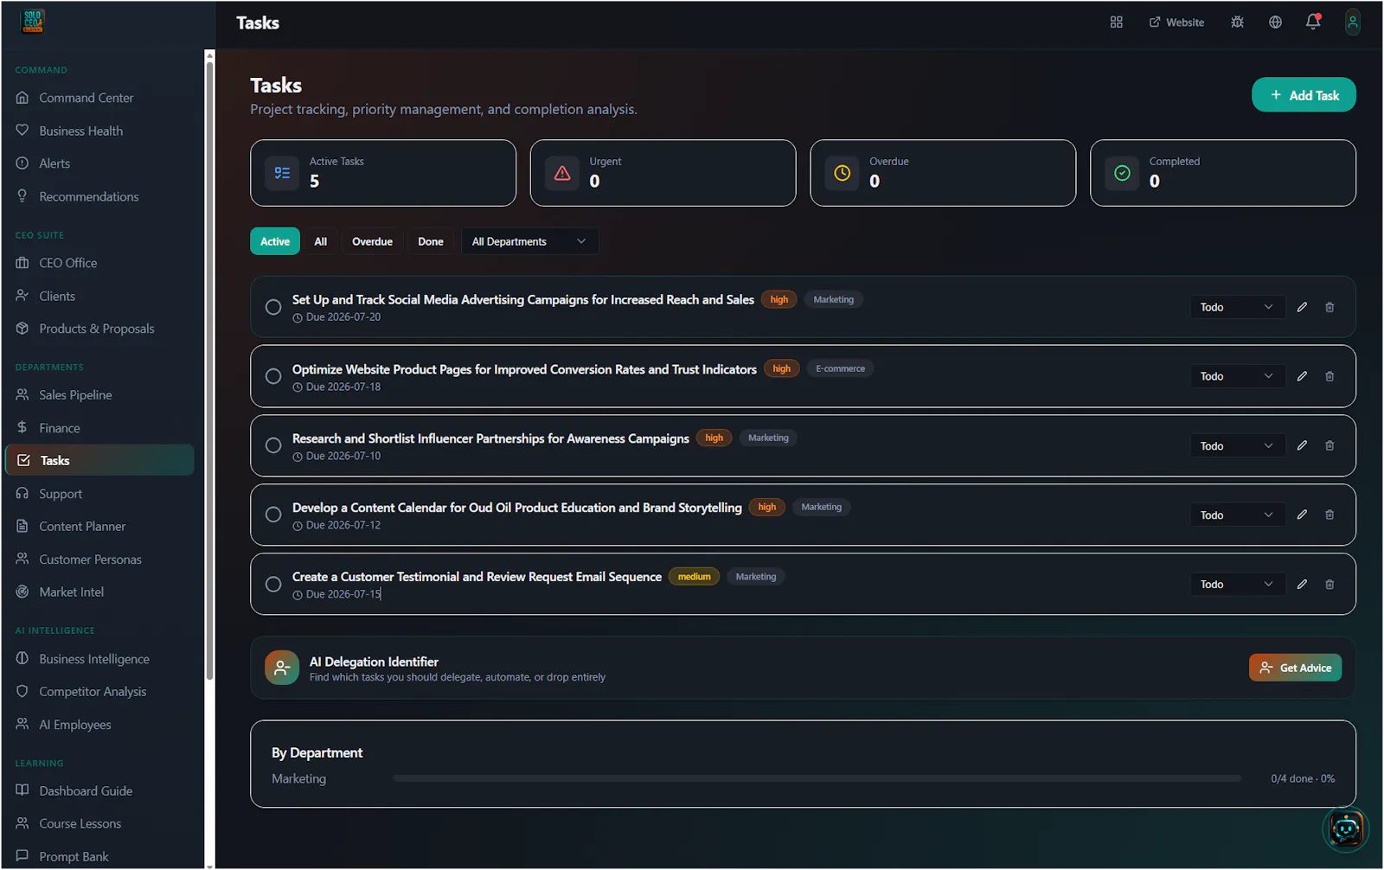Delete the Influencer Partnerships task
This screenshot has width=1384, height=870.
tap(1330, 445)
